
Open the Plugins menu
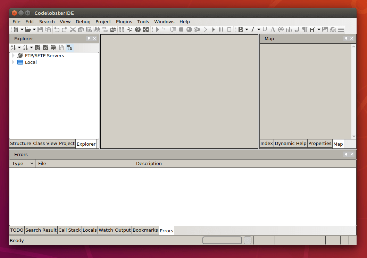[124, 21]
